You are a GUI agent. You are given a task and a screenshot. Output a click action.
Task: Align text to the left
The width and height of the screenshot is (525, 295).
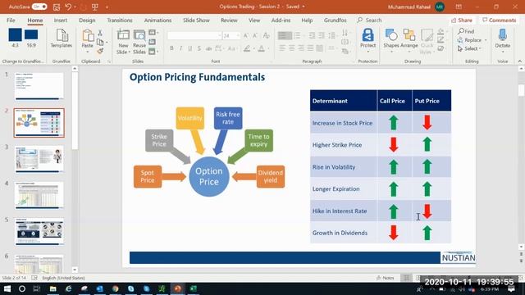coord(282,48)
